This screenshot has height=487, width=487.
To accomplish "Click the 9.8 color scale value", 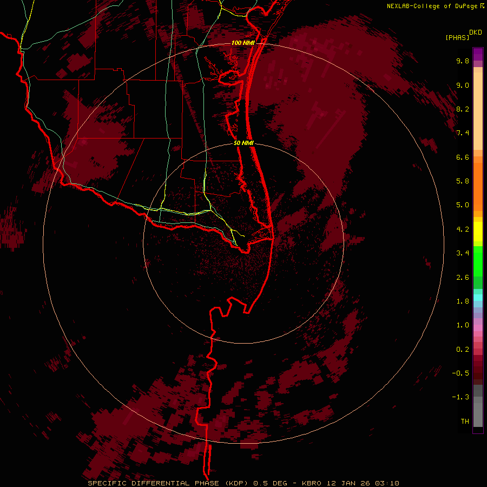I will 463,61.
